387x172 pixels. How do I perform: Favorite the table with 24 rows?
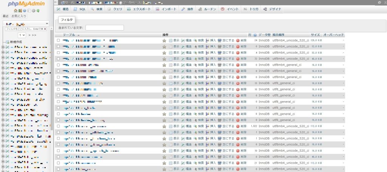click(x=164, y=40)
